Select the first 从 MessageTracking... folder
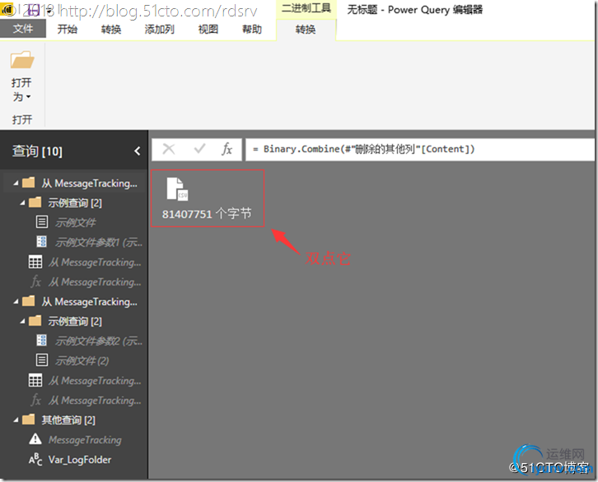Screen dimensions: 598x482 89,183
